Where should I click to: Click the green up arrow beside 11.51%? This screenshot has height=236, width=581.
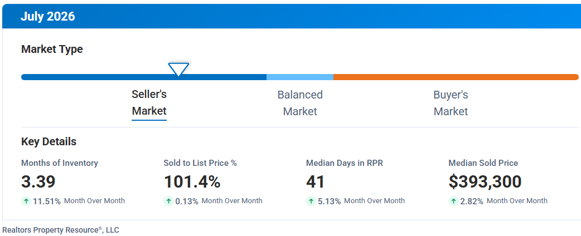[26, 201]
